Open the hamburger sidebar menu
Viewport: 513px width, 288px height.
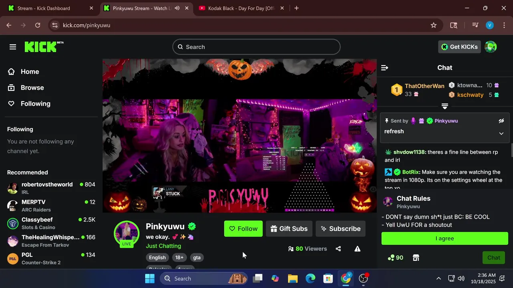(x=13, y=47)
